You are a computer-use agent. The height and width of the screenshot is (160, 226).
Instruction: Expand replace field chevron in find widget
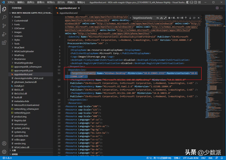[130, 17]
